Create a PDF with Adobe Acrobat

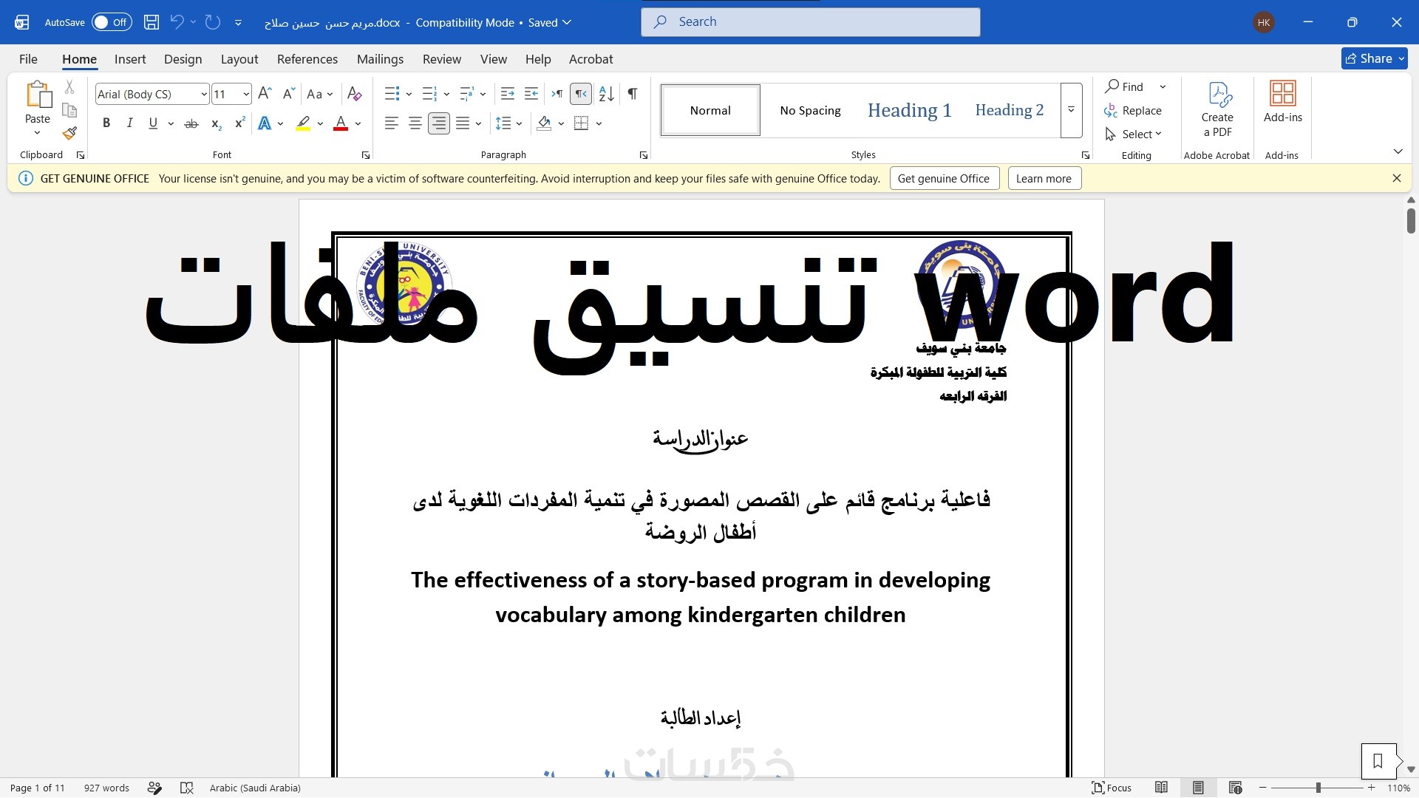1217,109
